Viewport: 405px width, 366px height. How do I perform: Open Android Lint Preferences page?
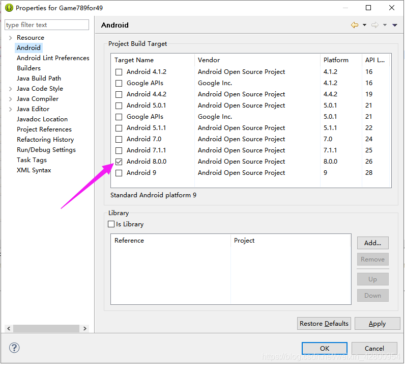pyautogui.click(x=53, y=58)
